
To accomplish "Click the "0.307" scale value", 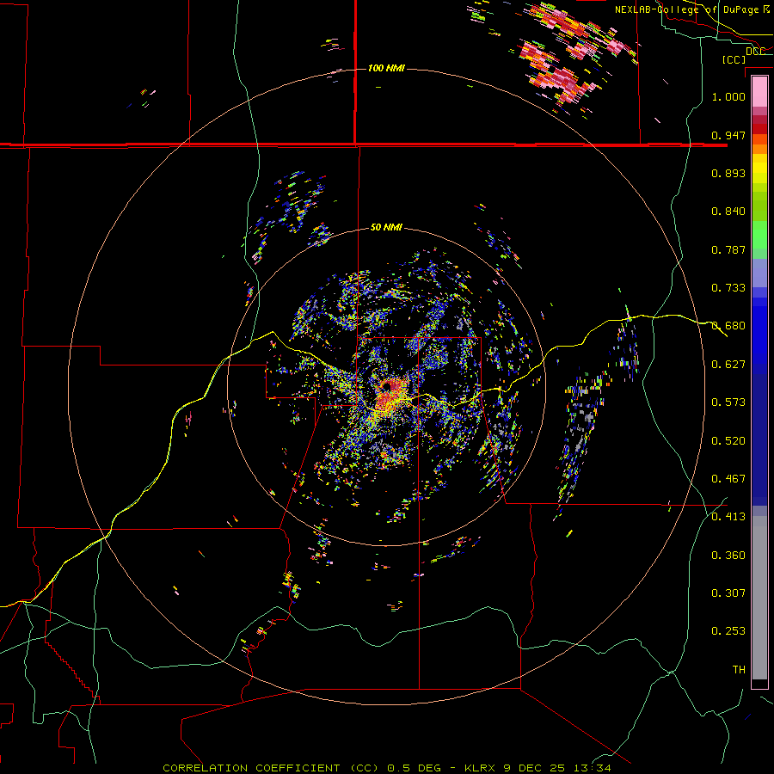I will pos(728,593).
